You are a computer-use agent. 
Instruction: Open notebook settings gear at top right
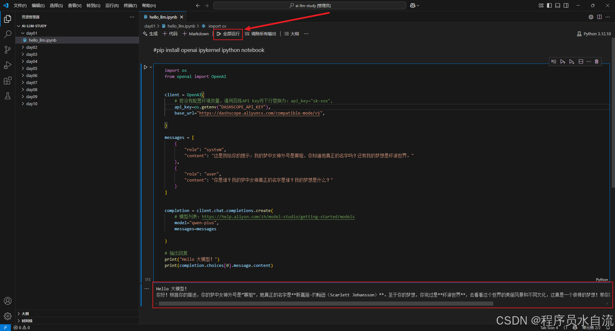tap(591, 17)
